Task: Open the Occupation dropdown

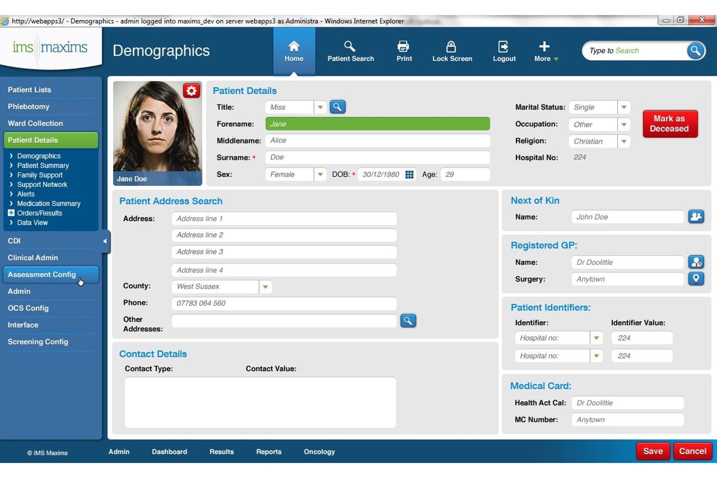Action: (624, 124)
